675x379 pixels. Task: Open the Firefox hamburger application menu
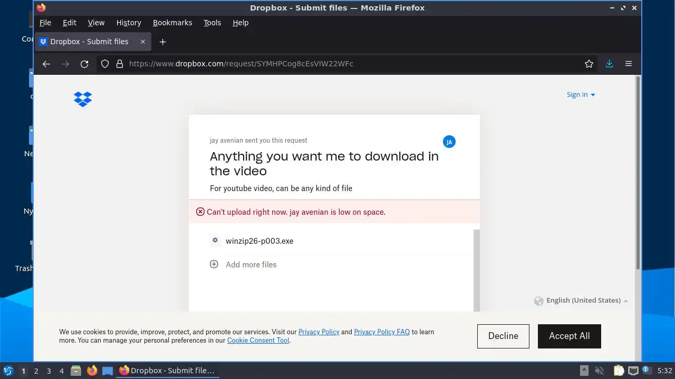point(629,64)
